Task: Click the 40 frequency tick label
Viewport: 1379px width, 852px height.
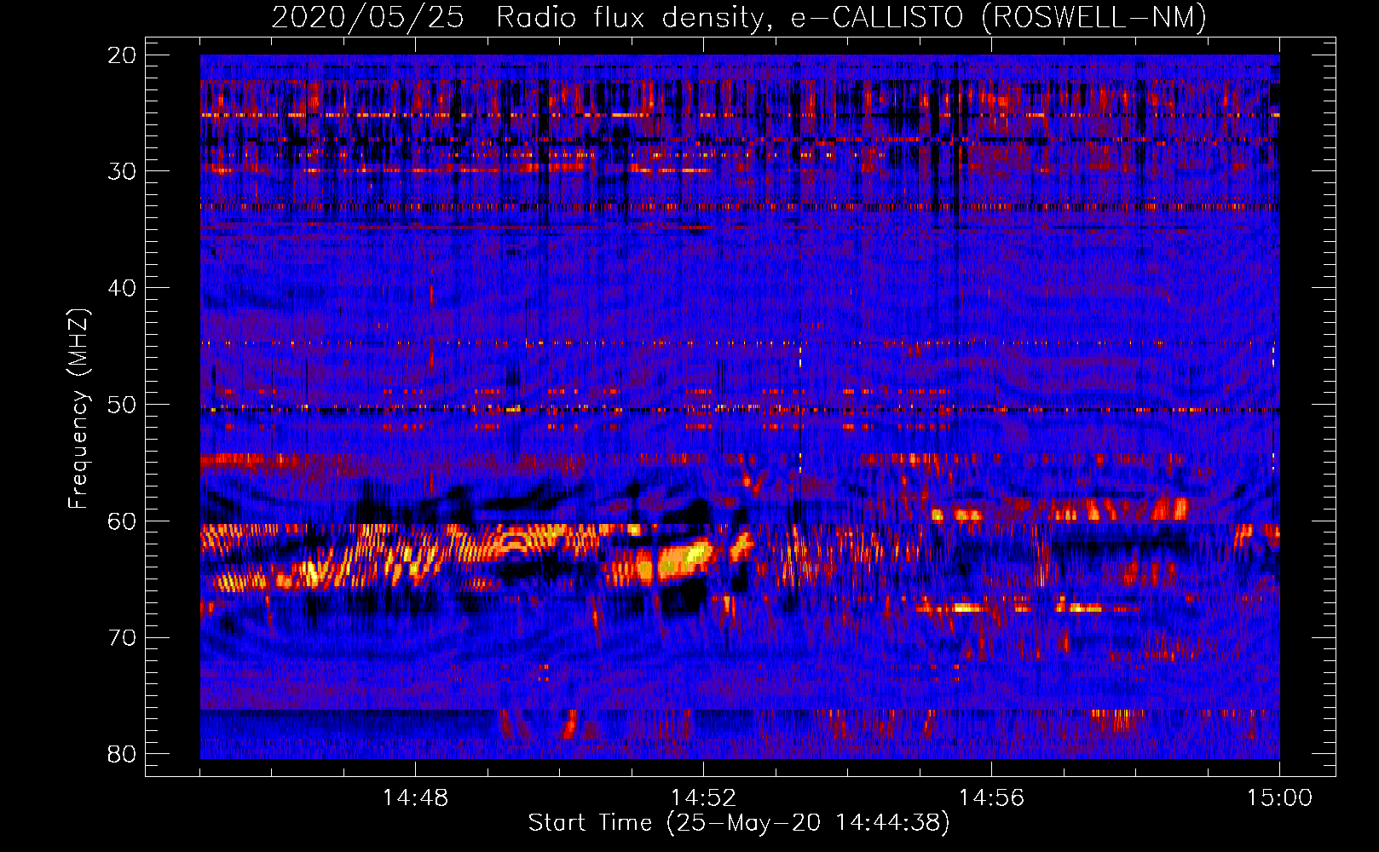Action: [x=123, y=288]
